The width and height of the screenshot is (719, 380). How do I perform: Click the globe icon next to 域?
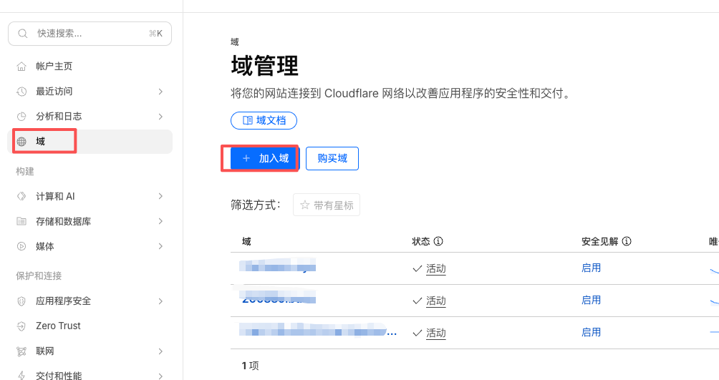21,142
